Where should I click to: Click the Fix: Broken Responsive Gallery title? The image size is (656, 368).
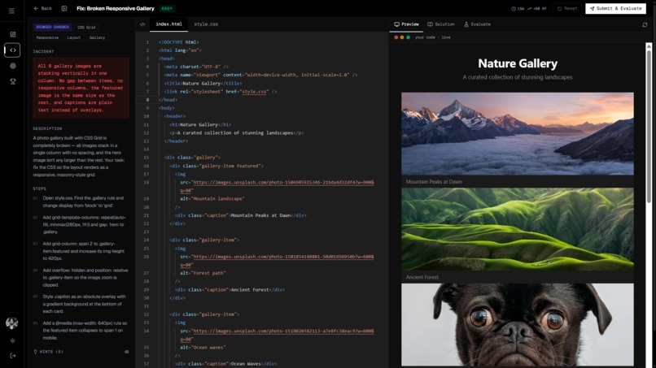[x=116, y=8]
